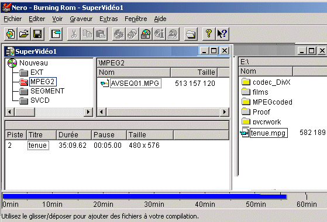Click the Taille header in the track list
This screenshot has height=222, width=327.
click(x=150, y=135)
